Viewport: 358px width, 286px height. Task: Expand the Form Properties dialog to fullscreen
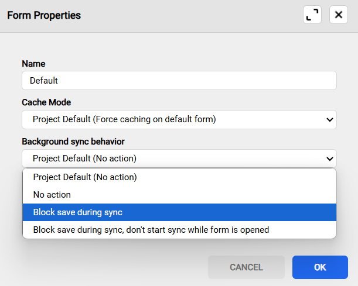312,15
